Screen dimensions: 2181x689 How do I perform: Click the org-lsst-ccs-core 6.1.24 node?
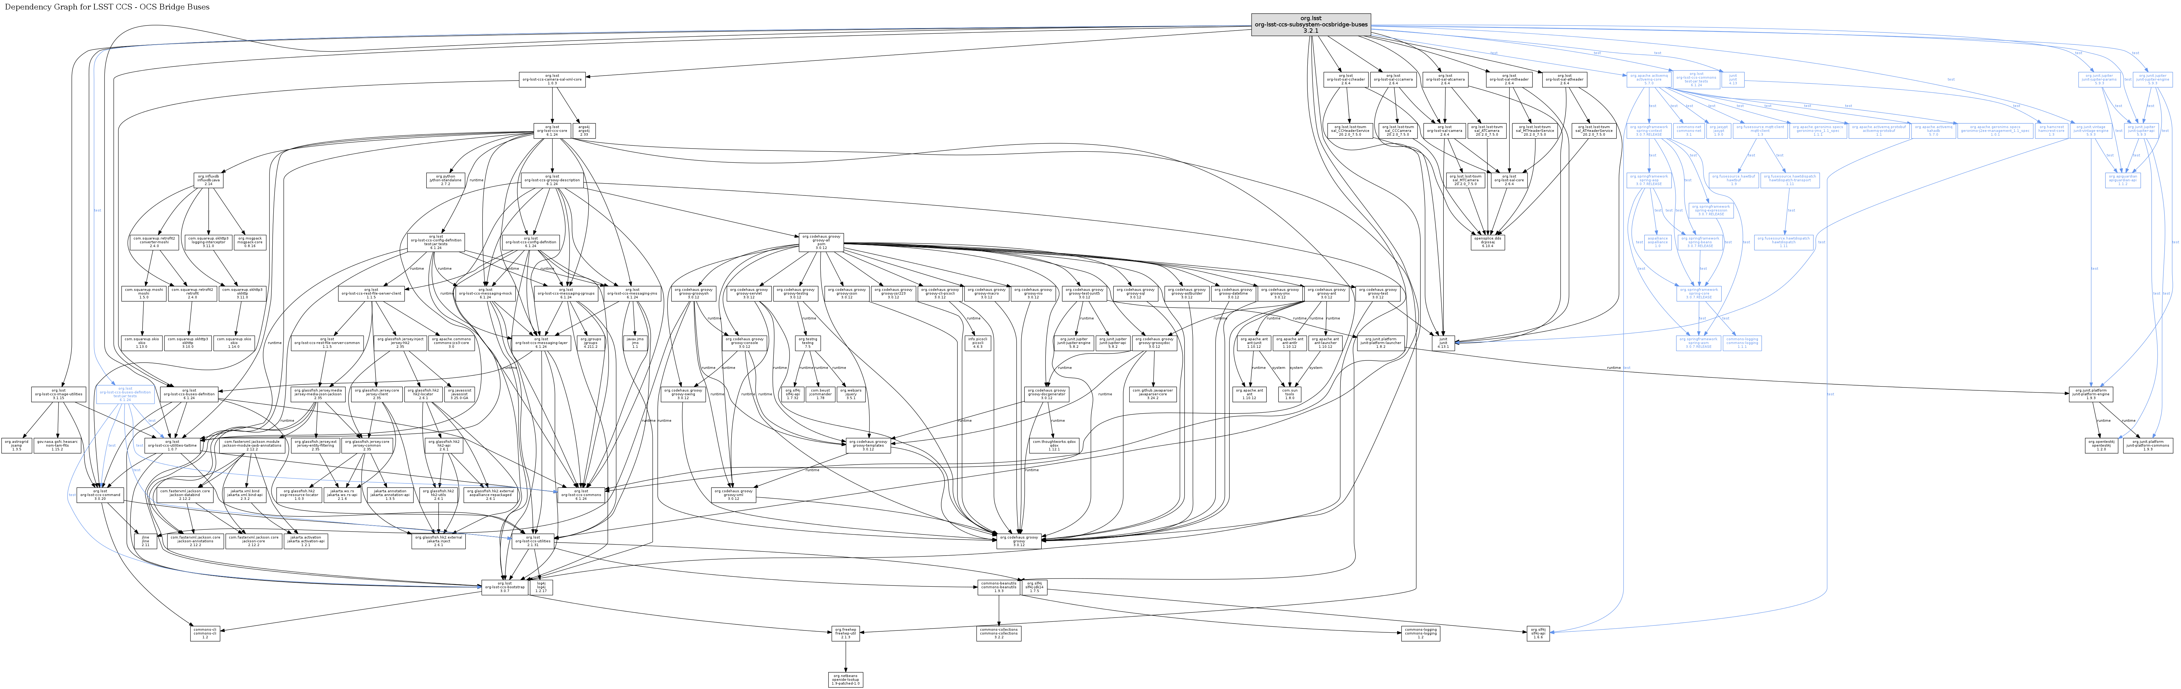(x=552, y=131)
